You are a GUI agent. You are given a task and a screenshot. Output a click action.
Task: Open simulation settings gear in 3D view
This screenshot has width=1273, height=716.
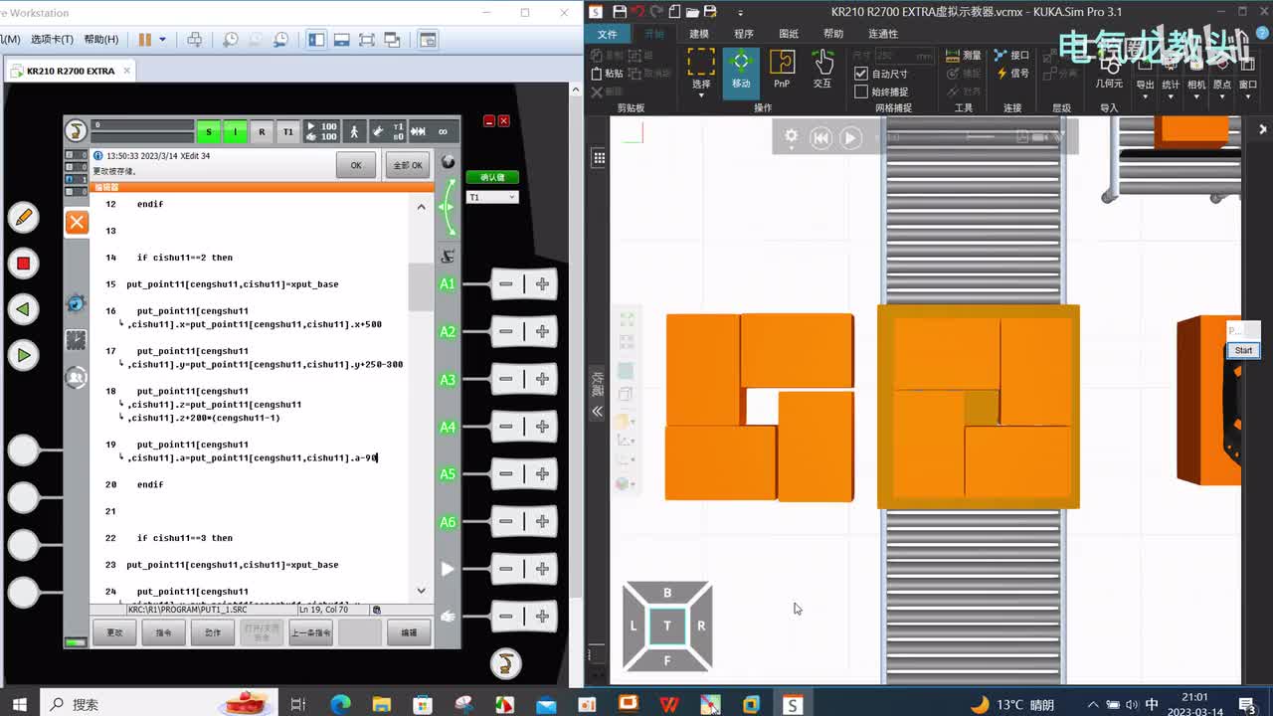[792, 137]
